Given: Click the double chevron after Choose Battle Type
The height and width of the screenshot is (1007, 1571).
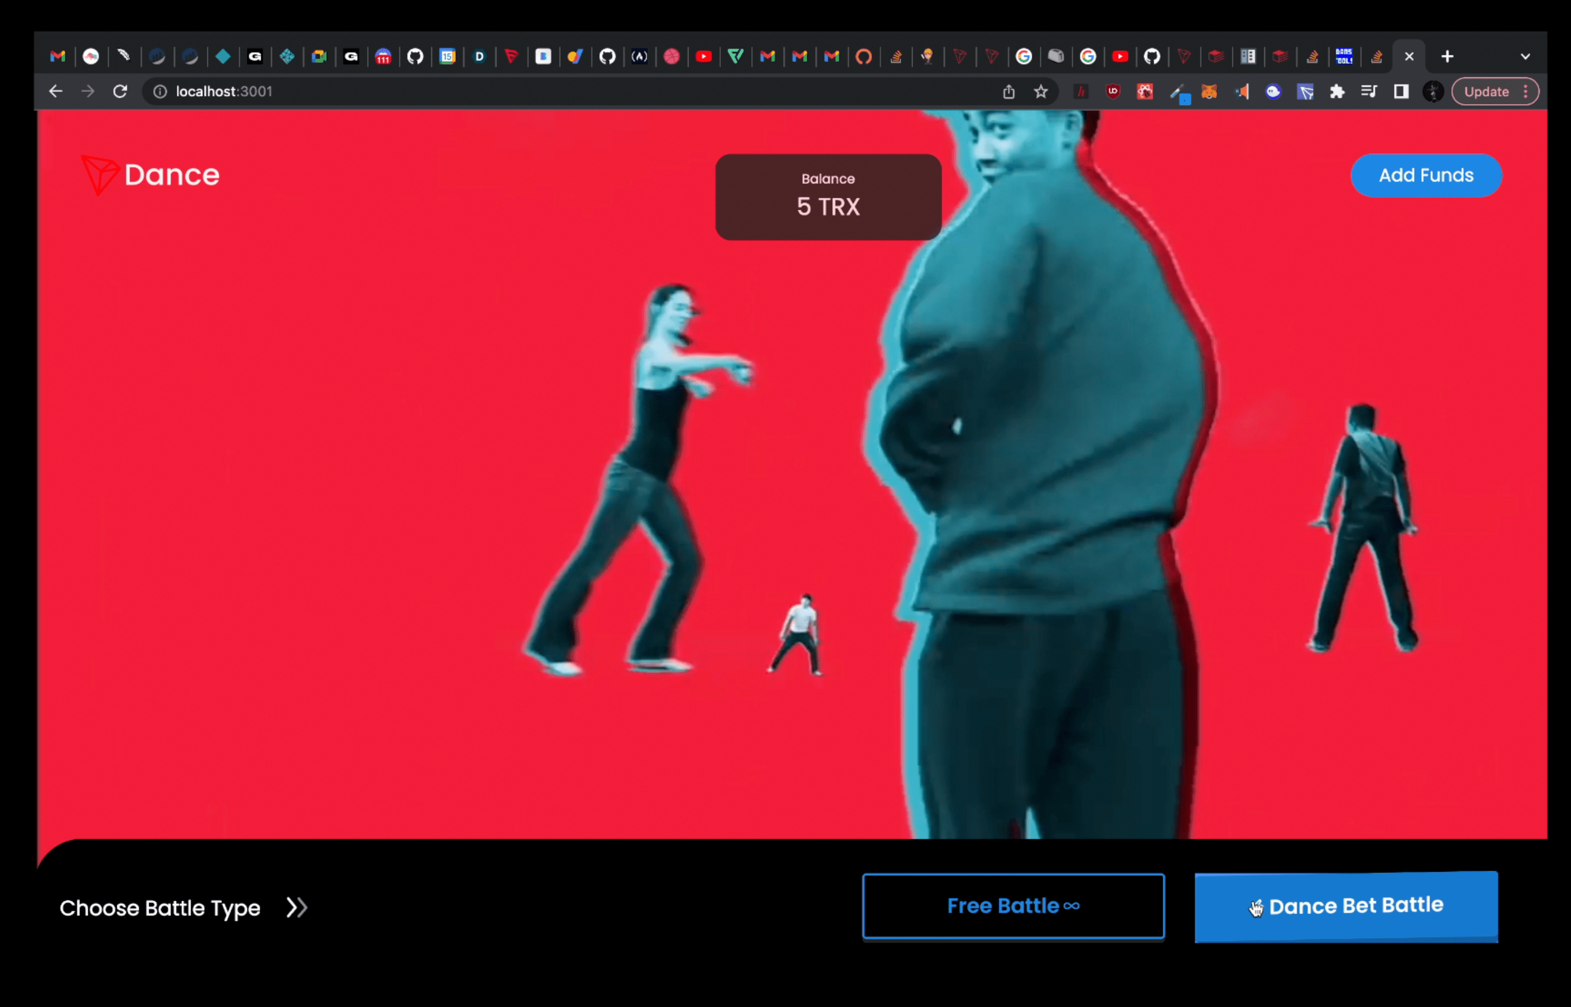Looking at the screenshot, I should 296,908.
